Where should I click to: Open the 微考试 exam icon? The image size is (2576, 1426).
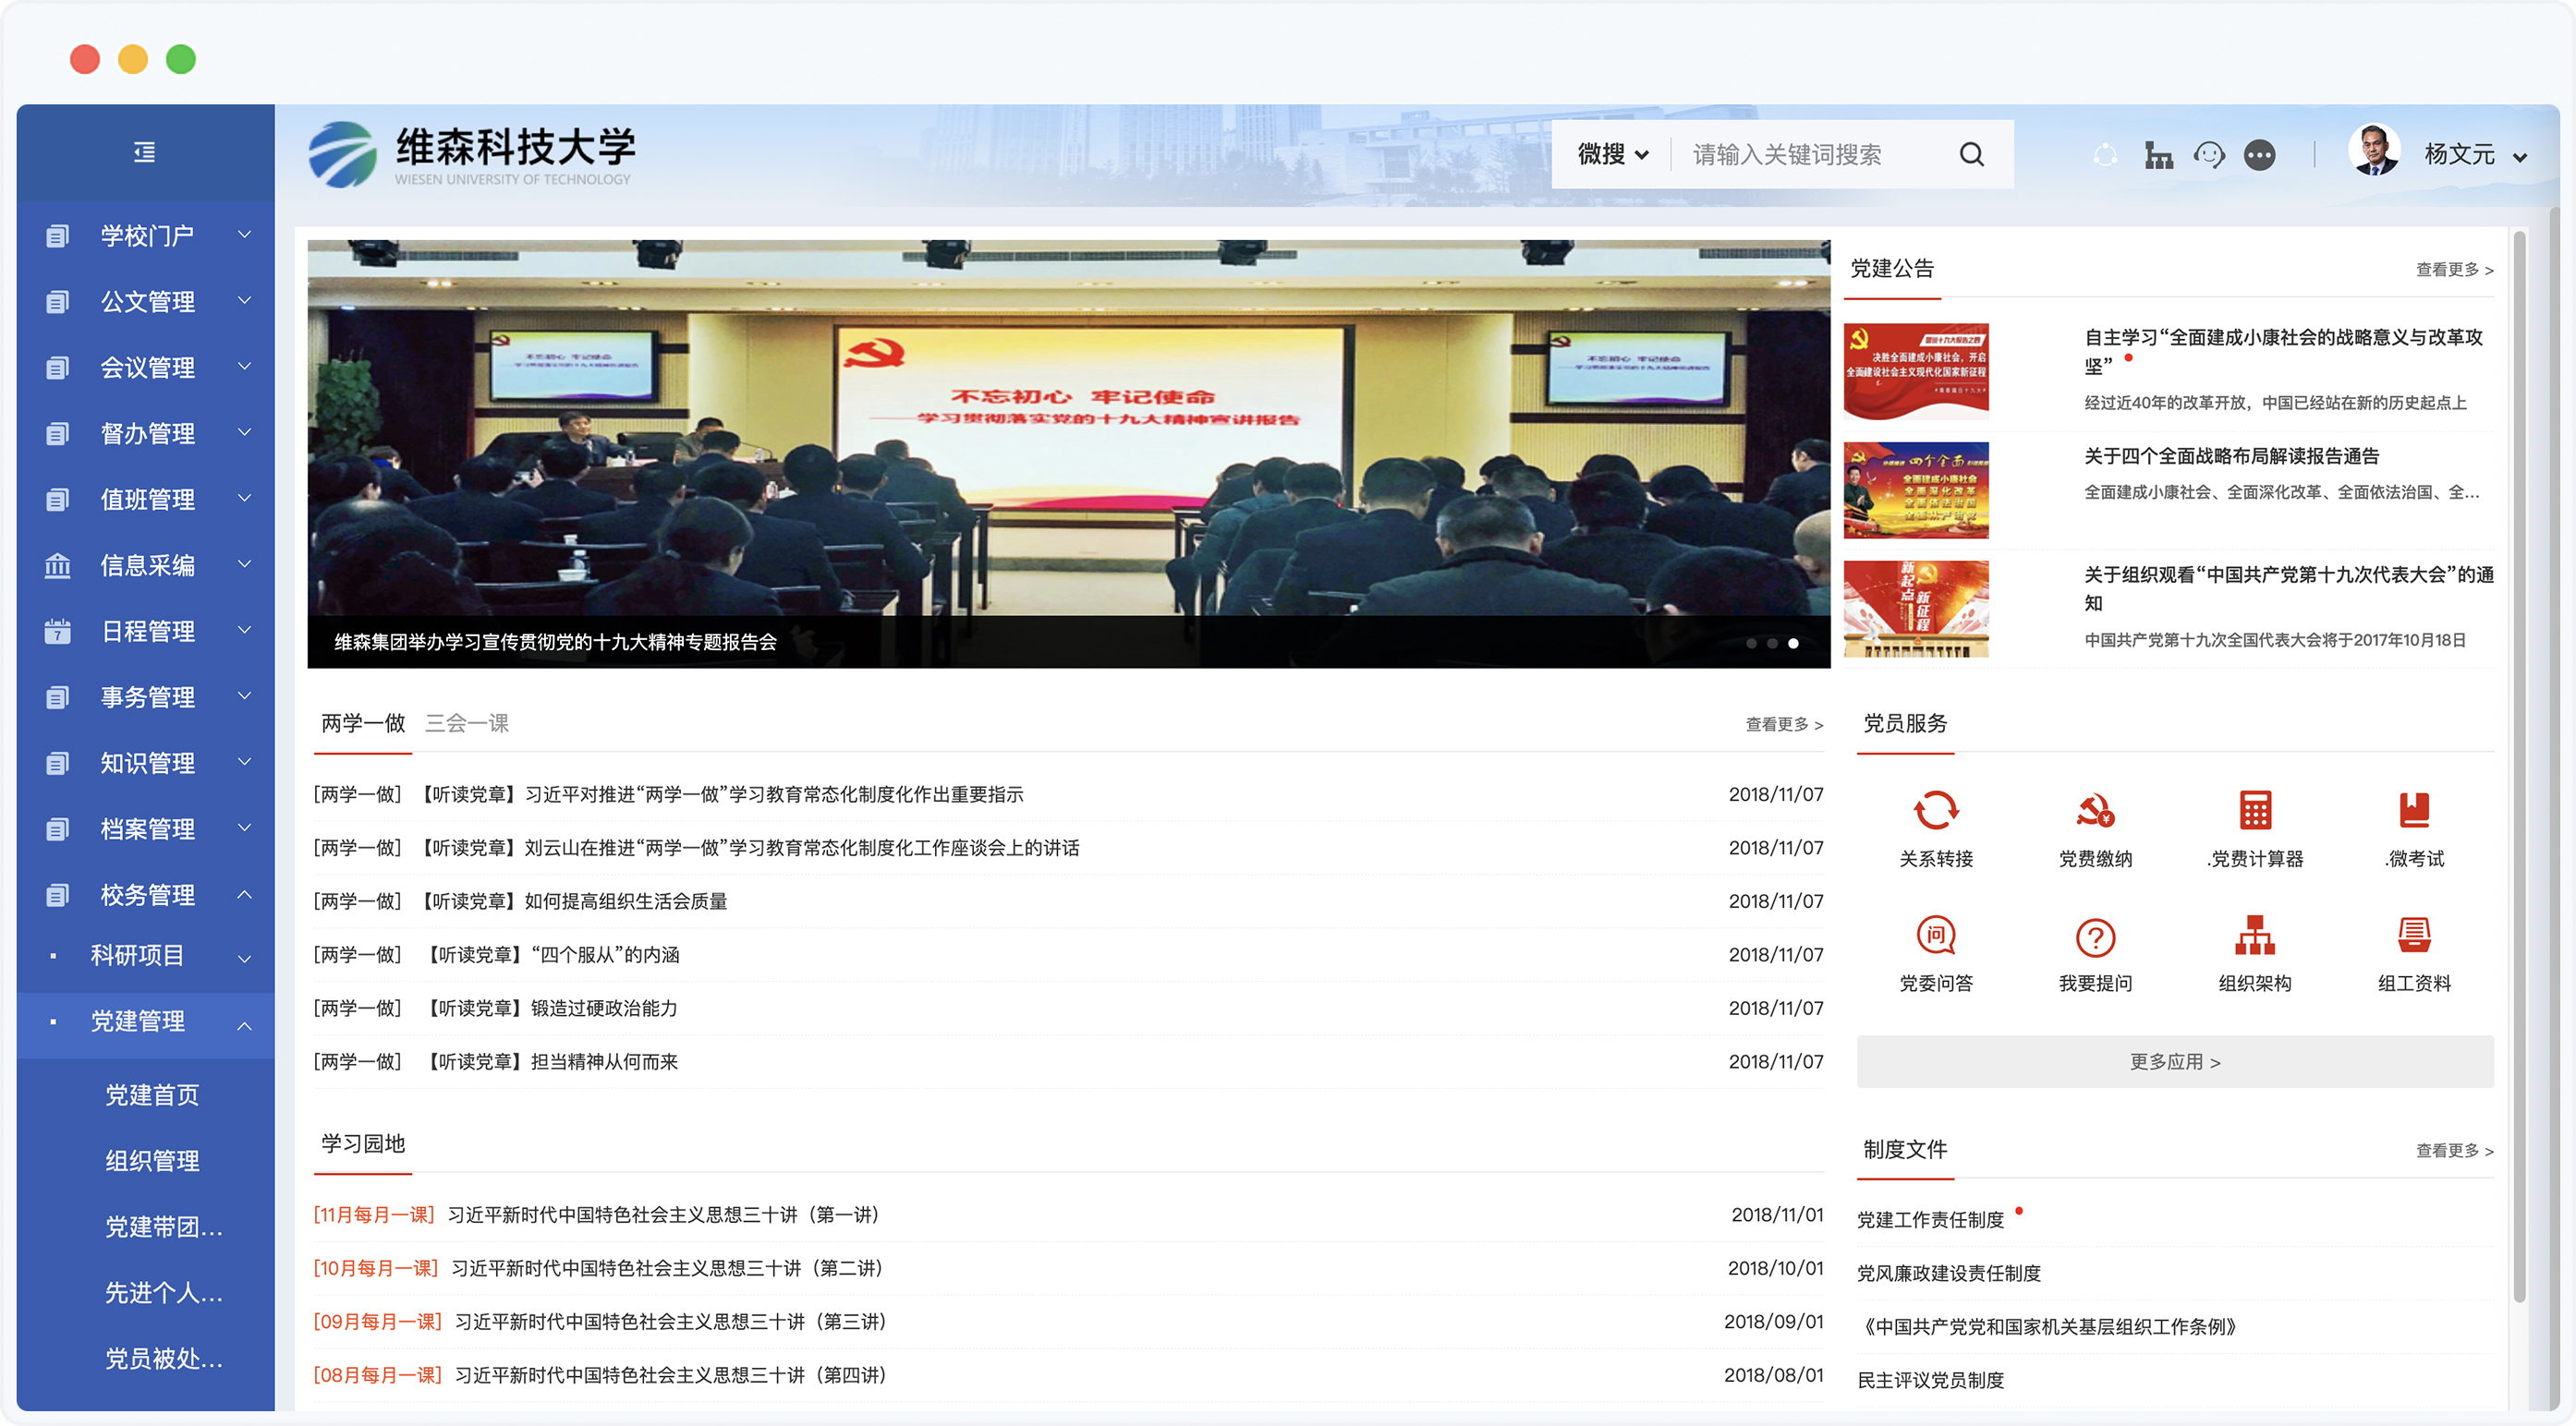2414,809
